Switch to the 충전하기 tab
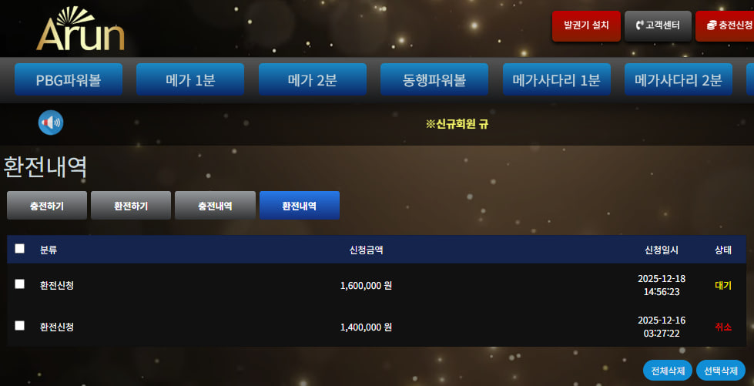 [x=47, y=206]
